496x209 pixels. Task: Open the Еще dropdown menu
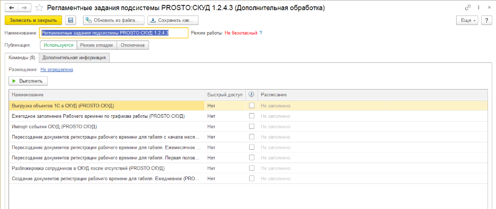pyautogui.click(x=468, y=20)
